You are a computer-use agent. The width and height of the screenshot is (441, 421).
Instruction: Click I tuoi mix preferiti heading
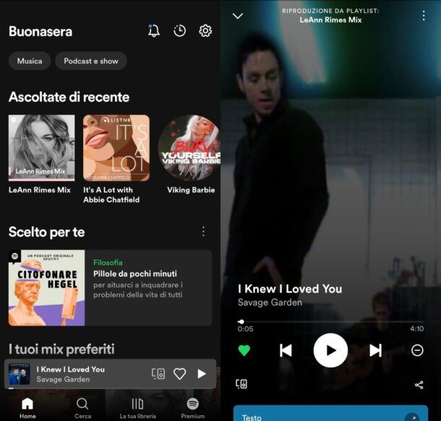61,349
